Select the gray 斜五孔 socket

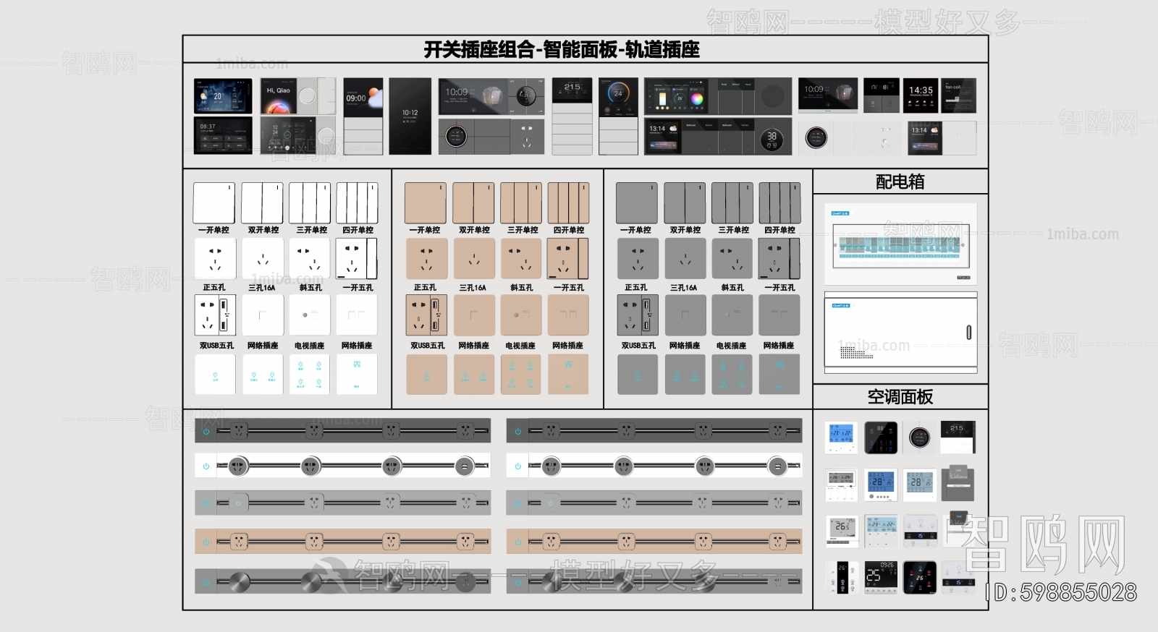coord(732,259)
